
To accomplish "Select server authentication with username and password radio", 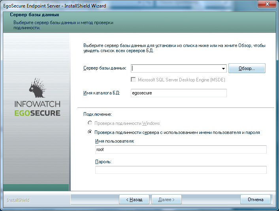I will [x=90, y=132].
